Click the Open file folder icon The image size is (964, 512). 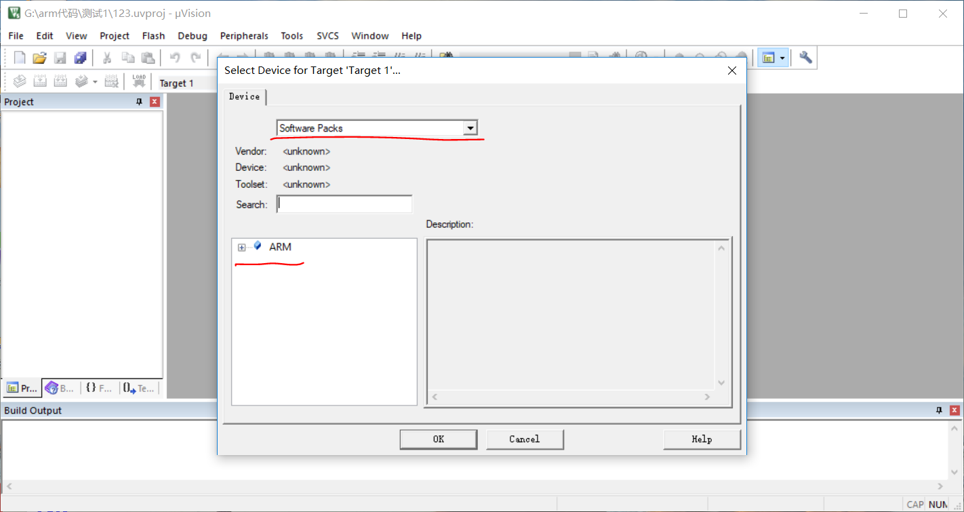click(40, 58)
